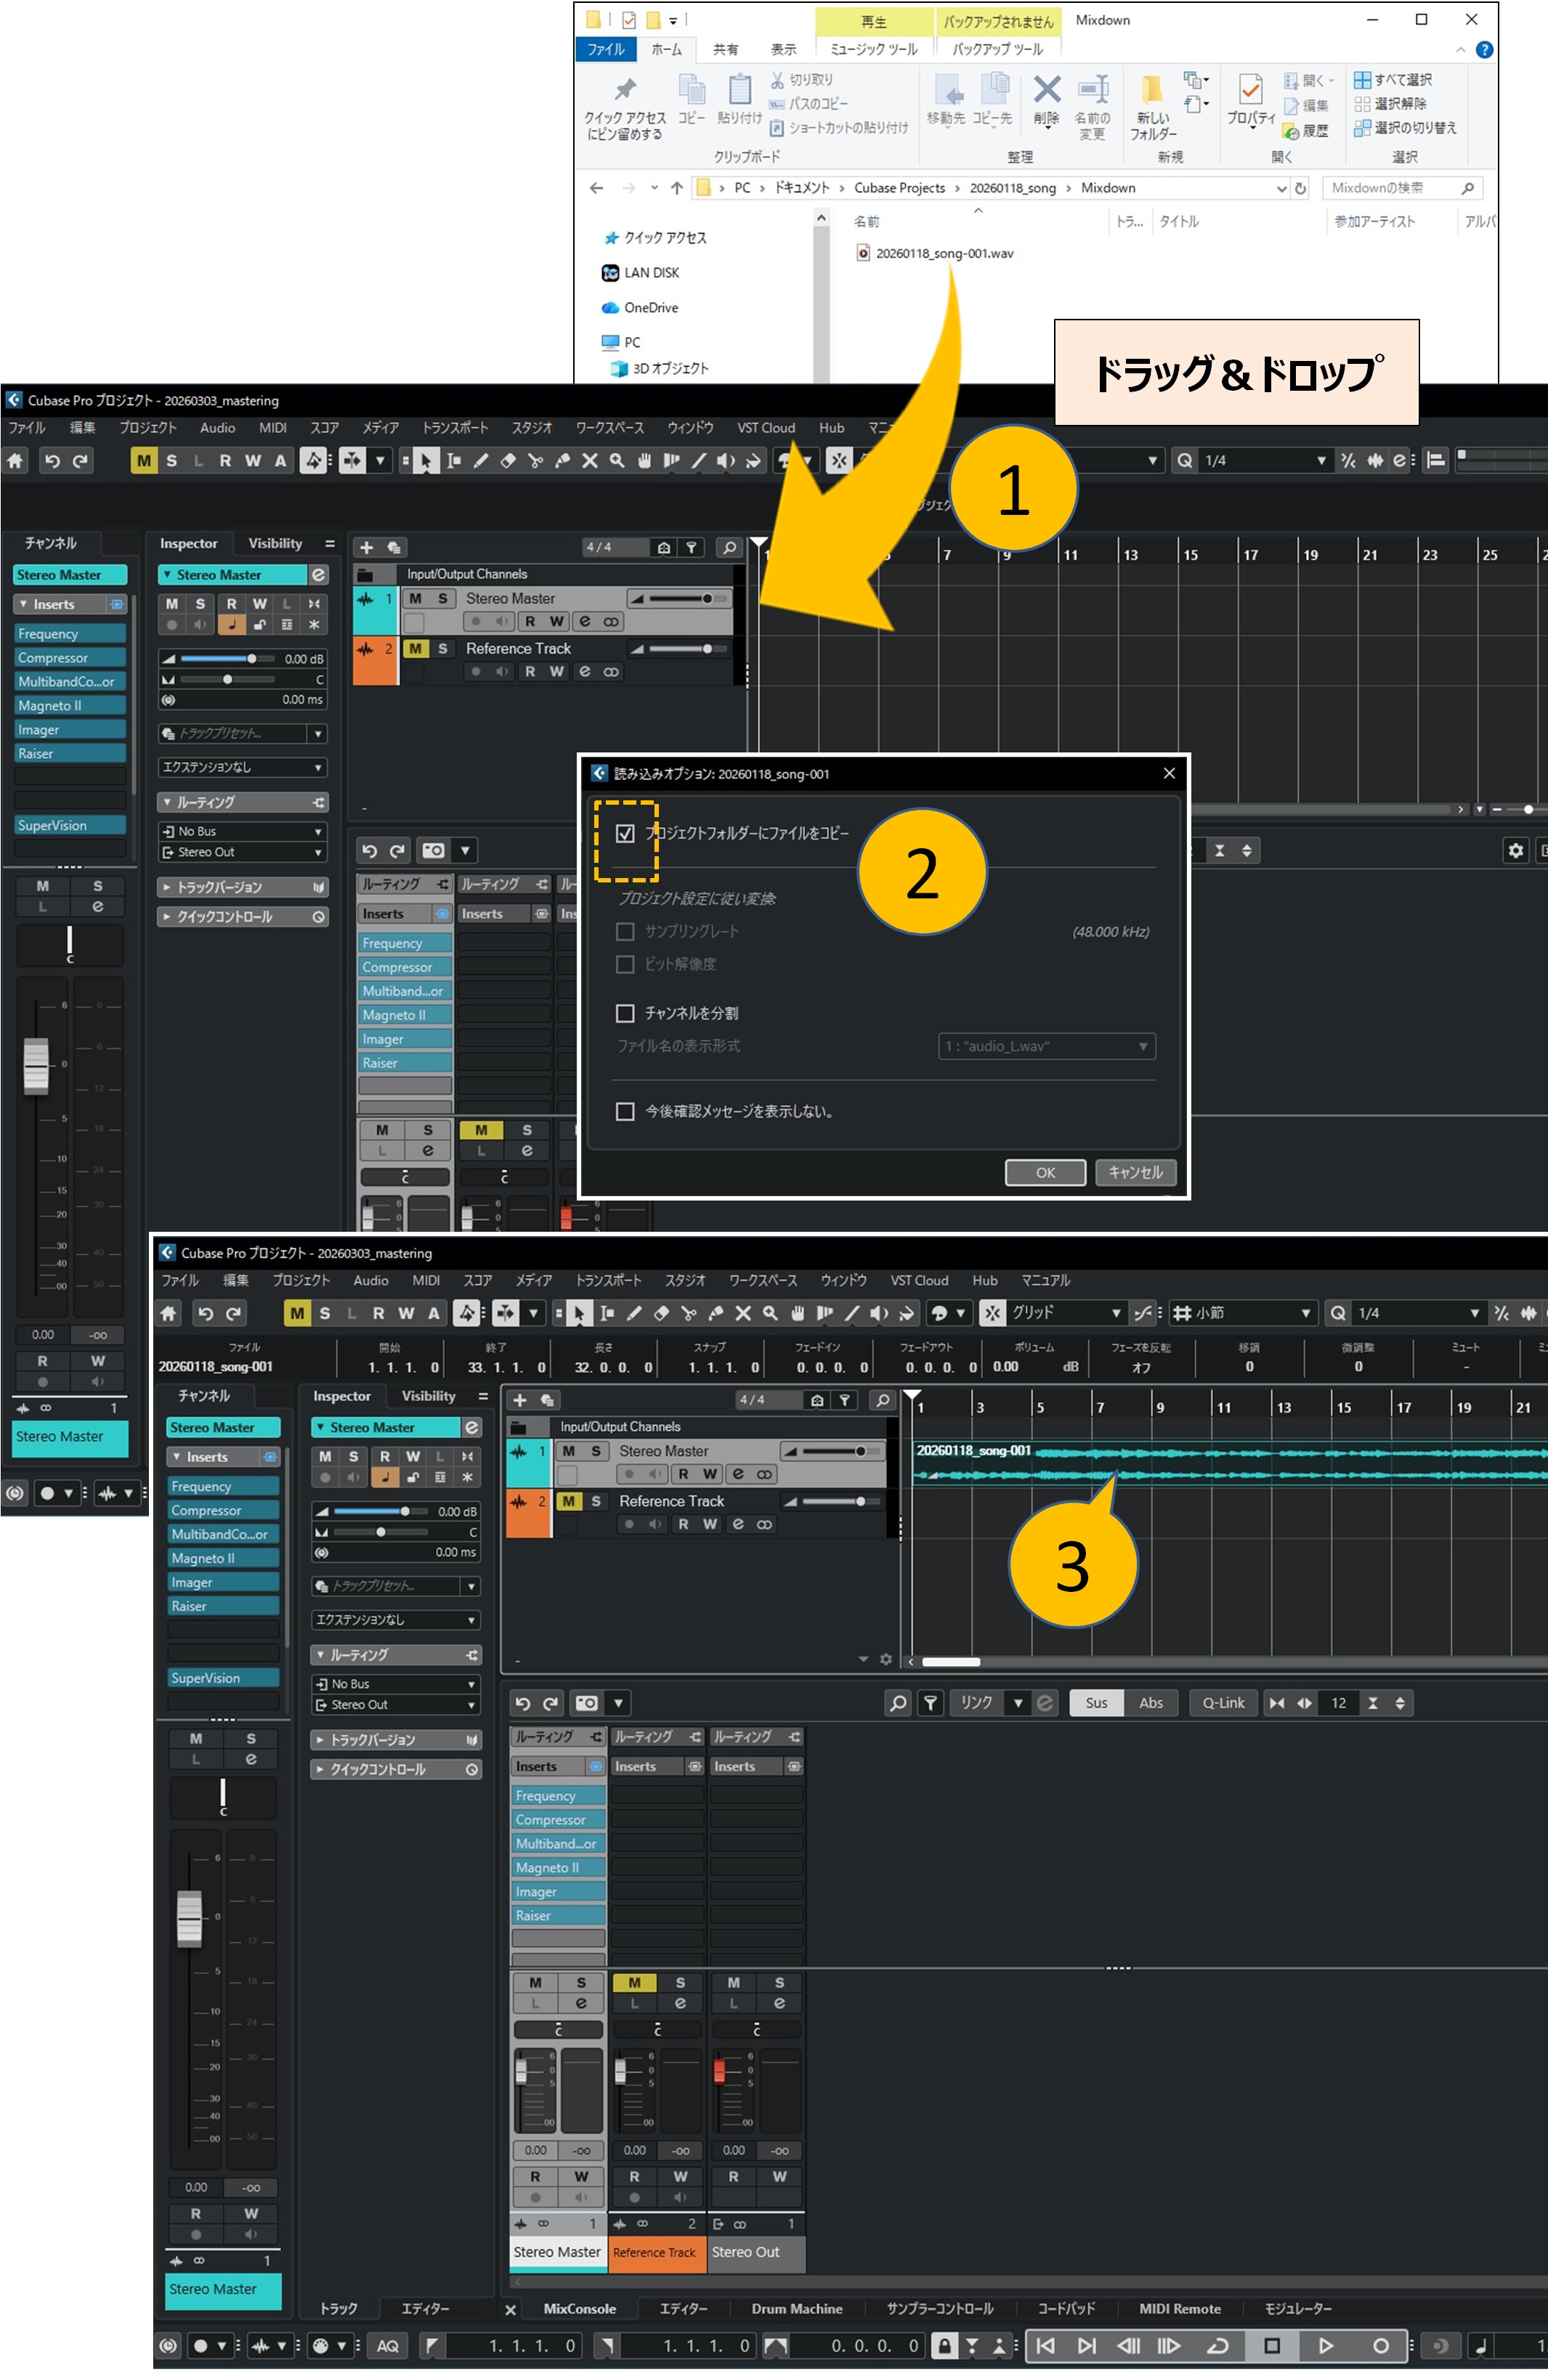Click the add track plus icon in lower track list

pos(520,1400)
